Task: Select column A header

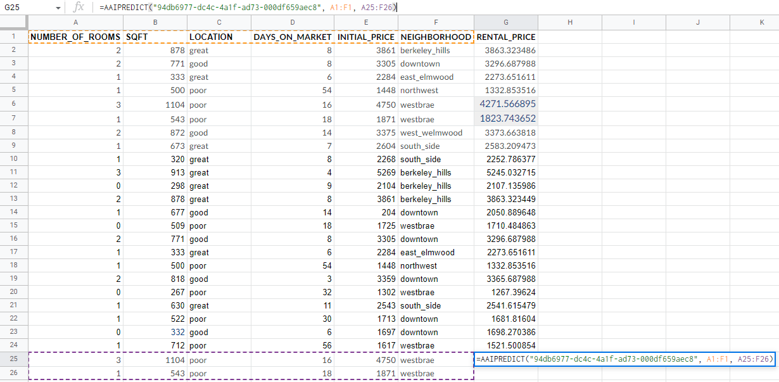Action: 76,22
